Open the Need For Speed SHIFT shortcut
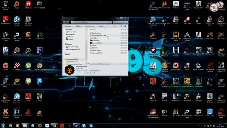This screenshot has height=128, width=227. [x=187, y=113]
